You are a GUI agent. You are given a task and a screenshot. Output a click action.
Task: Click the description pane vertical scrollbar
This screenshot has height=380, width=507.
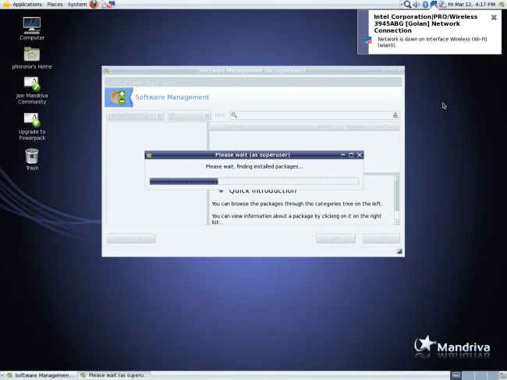point(397,200)
